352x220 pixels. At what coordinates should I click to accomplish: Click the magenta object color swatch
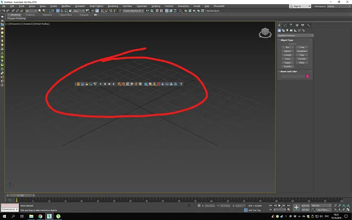307,77
